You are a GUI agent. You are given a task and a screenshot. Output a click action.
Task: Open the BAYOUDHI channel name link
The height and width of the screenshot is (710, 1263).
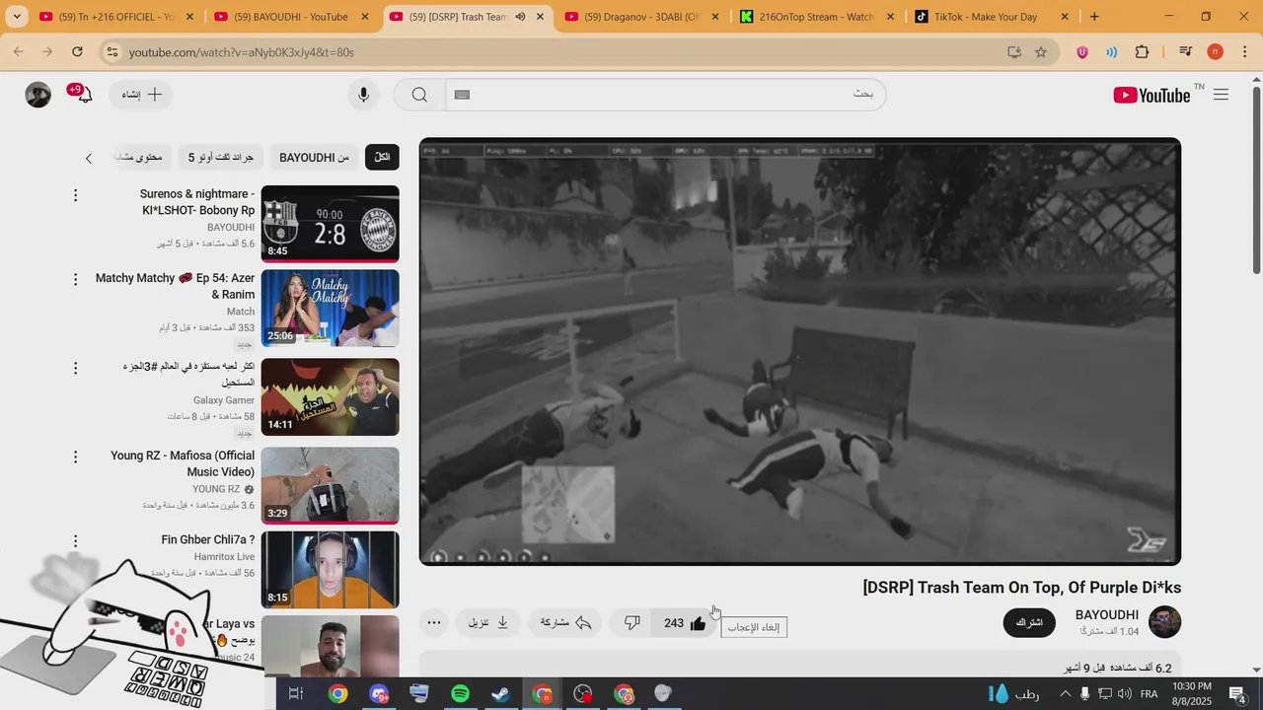pos(1106,614)
